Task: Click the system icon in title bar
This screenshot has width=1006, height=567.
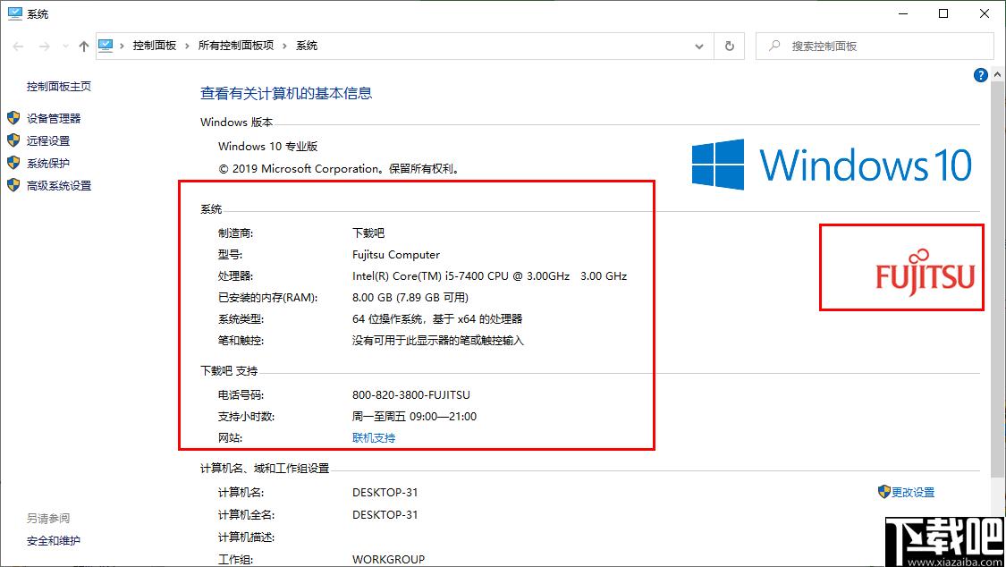Action: [15, 13]
